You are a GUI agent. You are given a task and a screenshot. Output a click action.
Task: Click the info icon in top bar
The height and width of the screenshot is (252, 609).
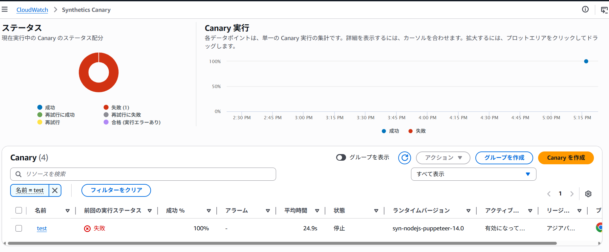585,10
